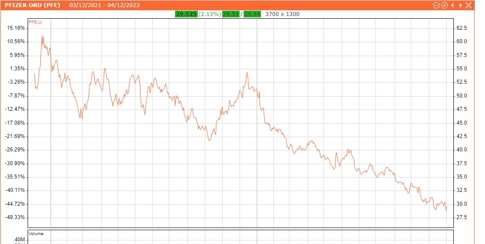Viewport: 485px width, 244px height.
Task: Click the 40M volume axis label
Action: click(20, 239)
